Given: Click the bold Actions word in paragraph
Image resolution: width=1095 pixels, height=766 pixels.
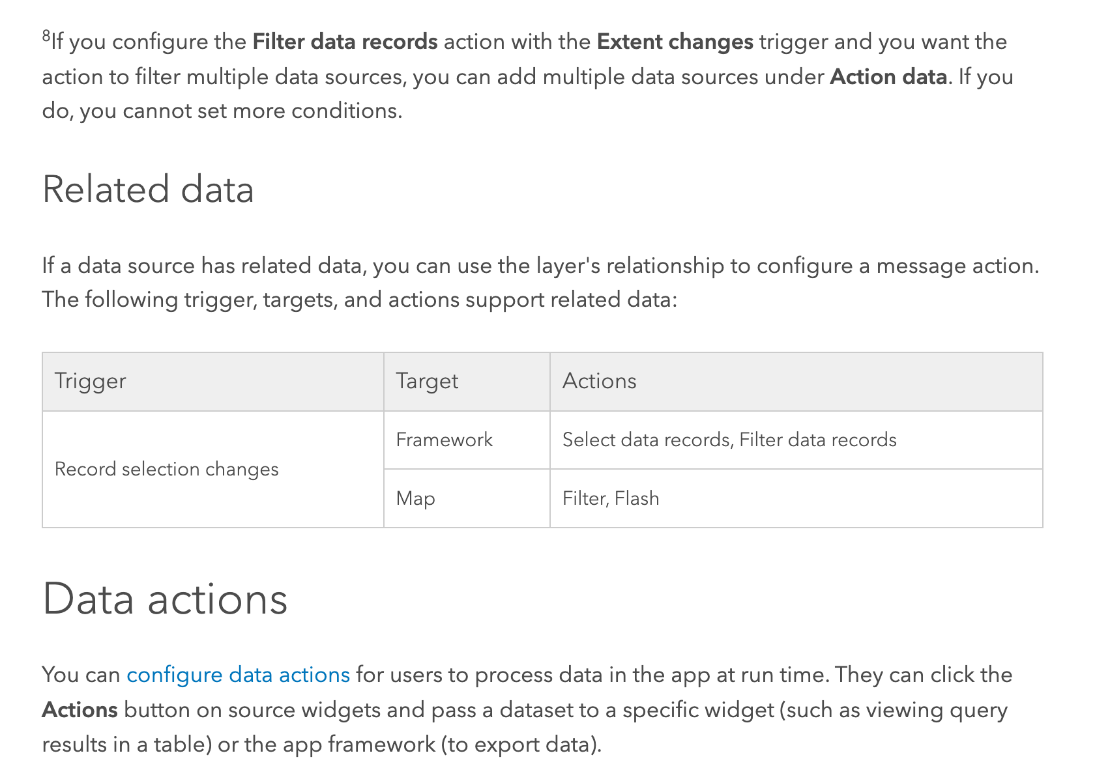Looking at the screenshot, I should pos(80,710).
